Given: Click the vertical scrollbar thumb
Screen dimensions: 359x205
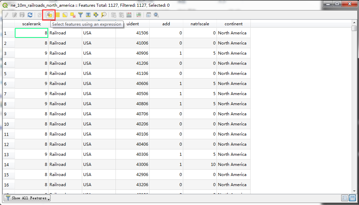Looking at the screenshot, I should (x=354, y=28).
